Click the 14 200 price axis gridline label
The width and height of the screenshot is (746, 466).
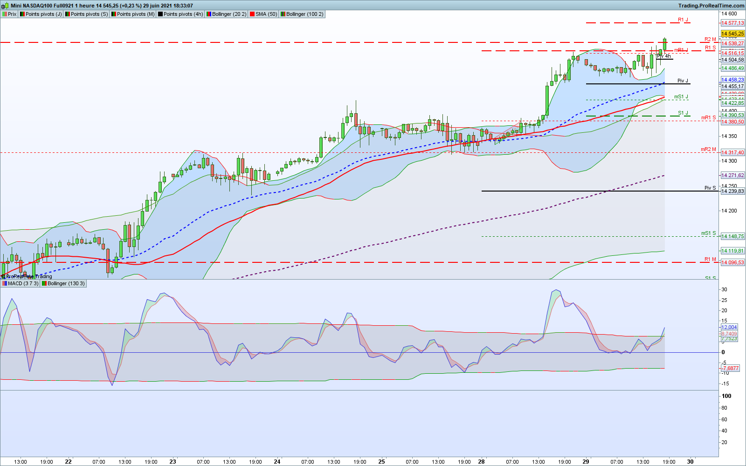tap(729, 211)
